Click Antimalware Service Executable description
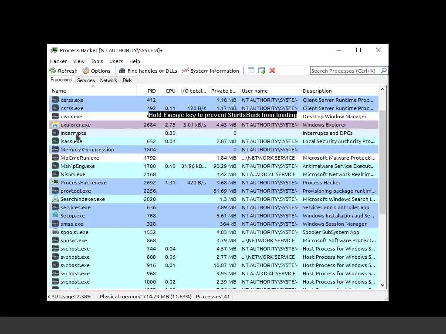The width and height of the screenshot is (446, 334). click(339, 166)
